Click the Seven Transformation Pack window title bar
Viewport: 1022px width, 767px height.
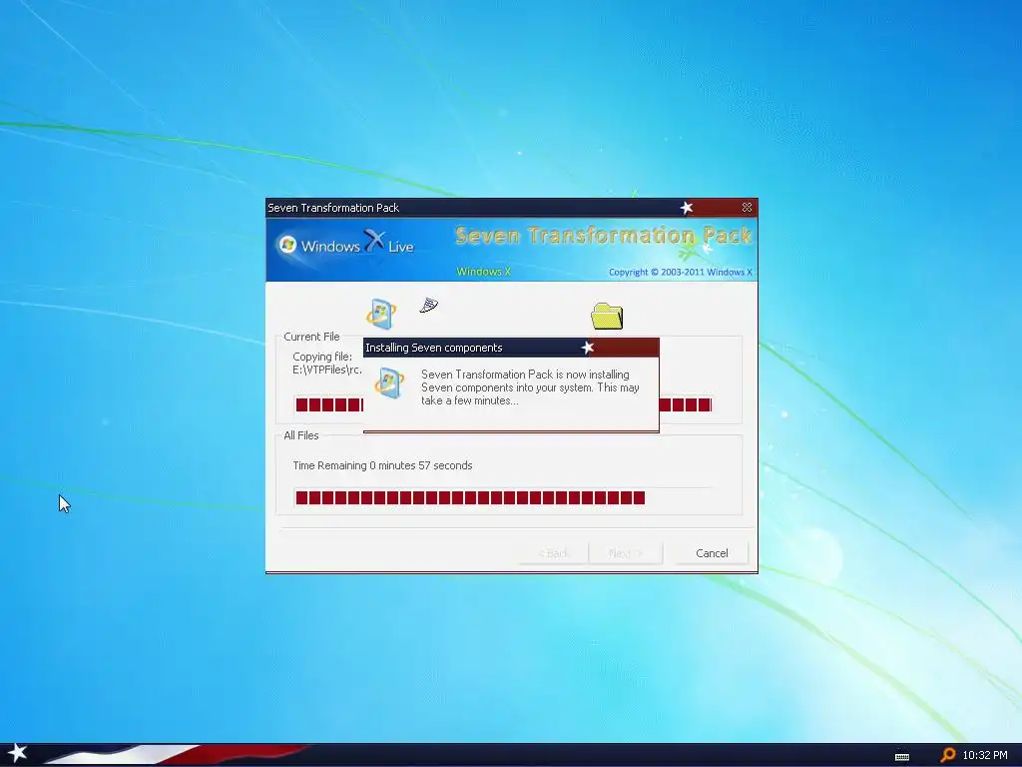[512, 208]
